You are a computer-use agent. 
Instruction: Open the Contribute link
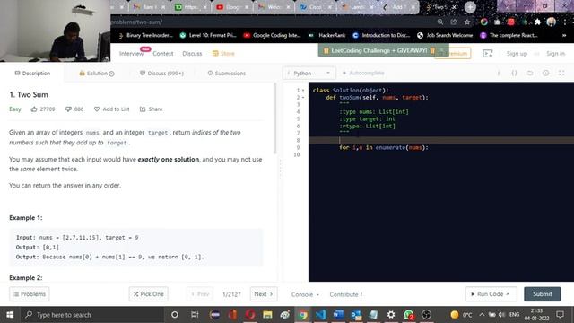pos(346,294)
